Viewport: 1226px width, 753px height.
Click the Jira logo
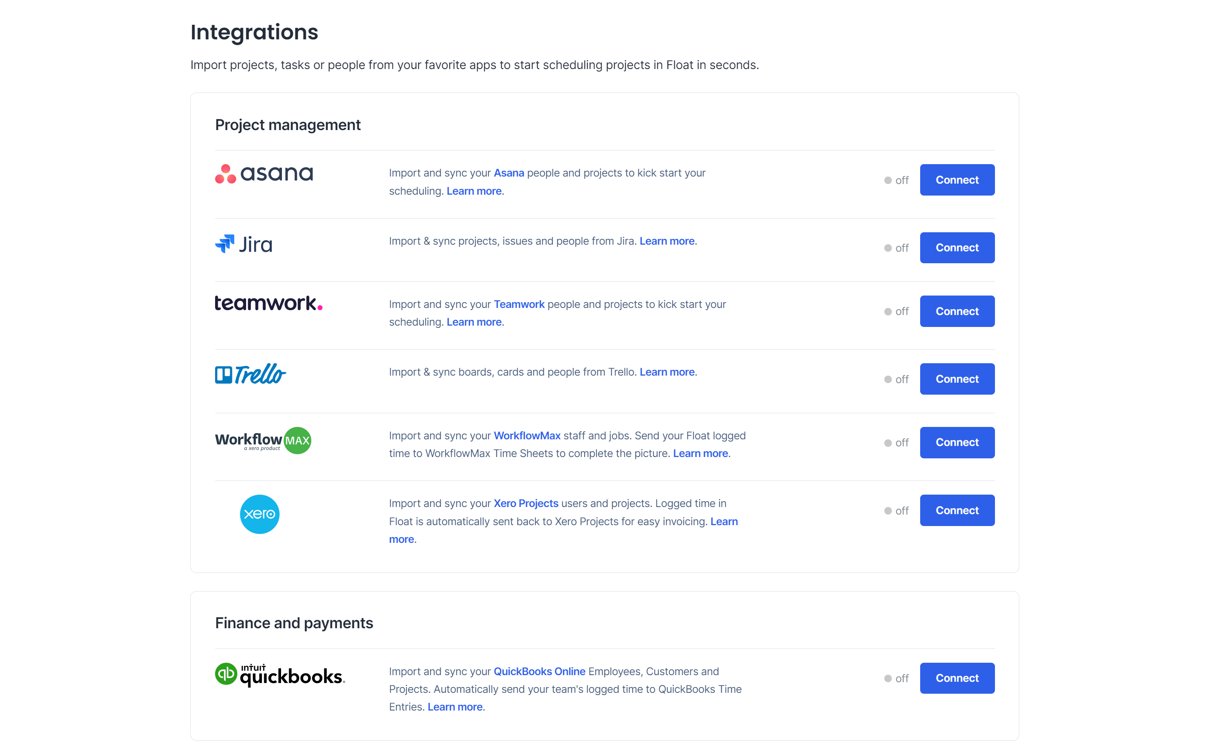point(243,244)
